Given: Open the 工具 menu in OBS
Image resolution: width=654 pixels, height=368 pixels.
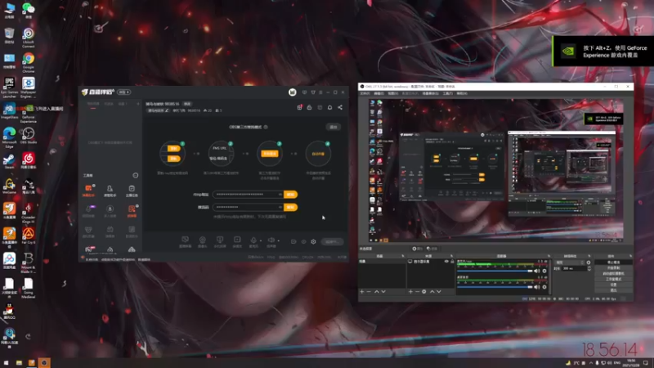Looking at the screenshot, I should pos(447,93).
